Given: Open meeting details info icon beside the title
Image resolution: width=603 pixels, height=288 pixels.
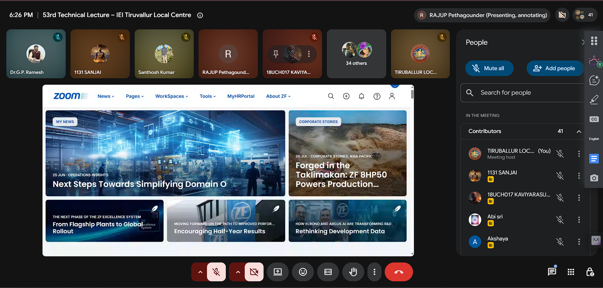Looking at the screenshot, I should click(x=200, y=15).
